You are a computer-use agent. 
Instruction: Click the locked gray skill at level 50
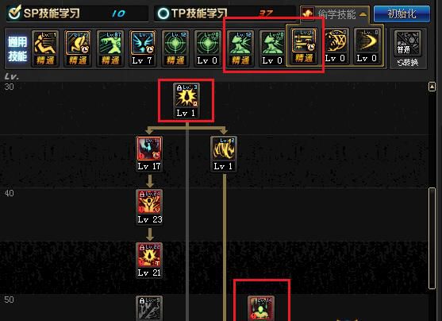click(149, 308)
